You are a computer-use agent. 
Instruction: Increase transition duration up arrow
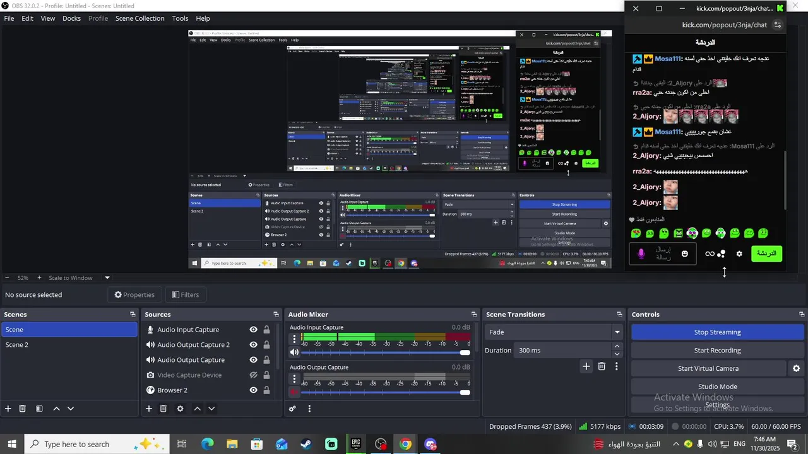click(x=617, y=347)
